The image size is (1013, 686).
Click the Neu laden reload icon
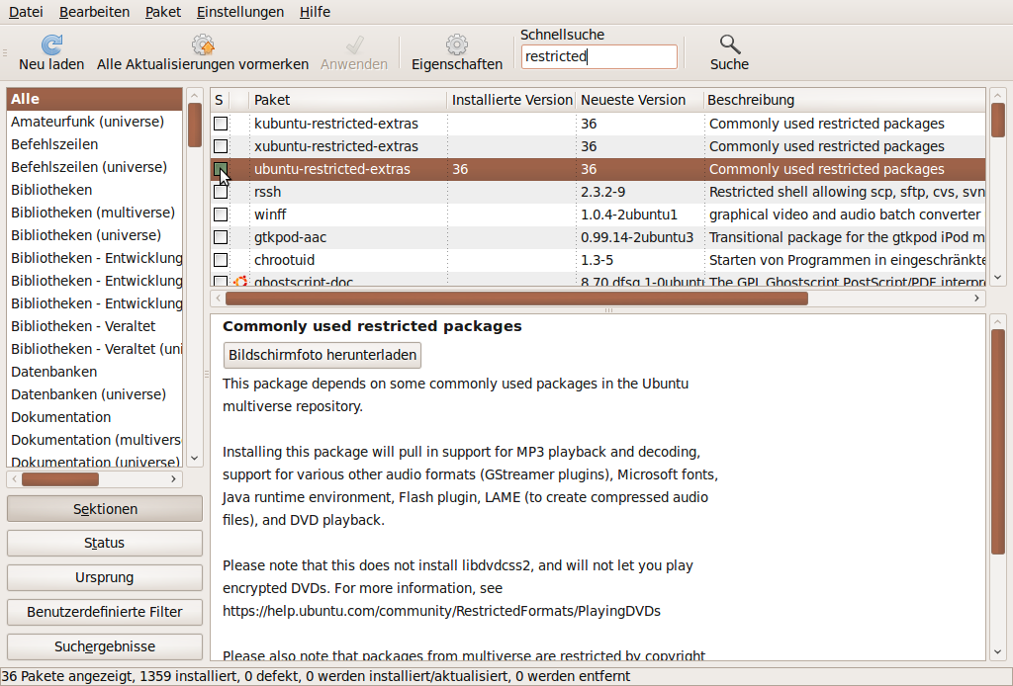pos(51,44)
